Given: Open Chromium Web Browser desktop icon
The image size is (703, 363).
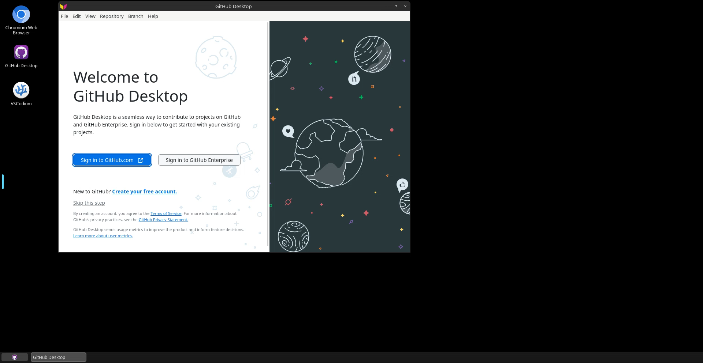Looking at the screenshot, I should click(21, 15).
